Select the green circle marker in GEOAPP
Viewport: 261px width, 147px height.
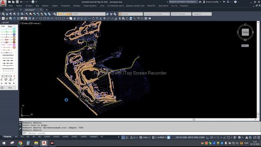14,32
